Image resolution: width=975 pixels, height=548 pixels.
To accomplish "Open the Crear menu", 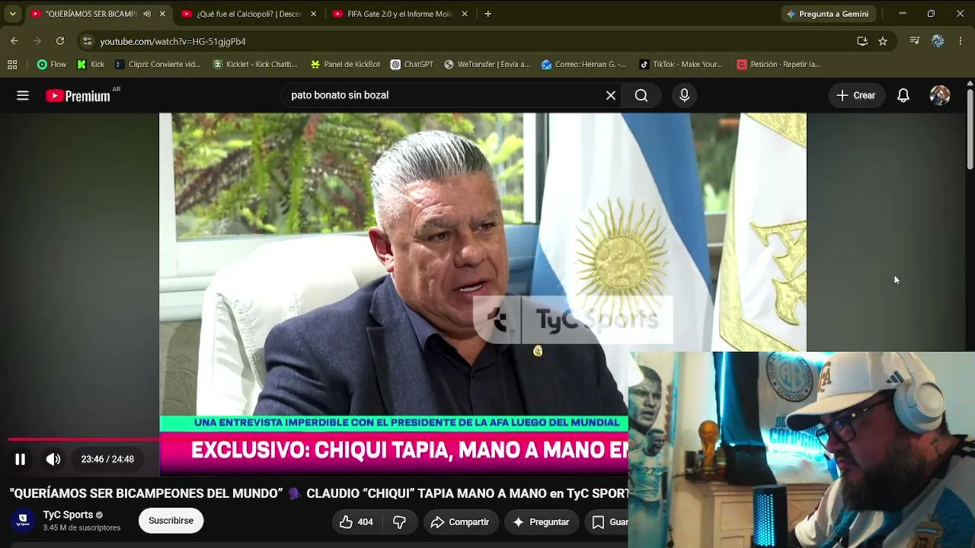I will (856, 95).
